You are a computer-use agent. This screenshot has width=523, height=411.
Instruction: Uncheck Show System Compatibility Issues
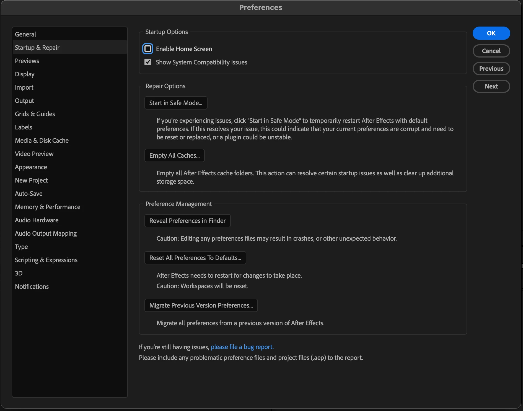(148, 62)
